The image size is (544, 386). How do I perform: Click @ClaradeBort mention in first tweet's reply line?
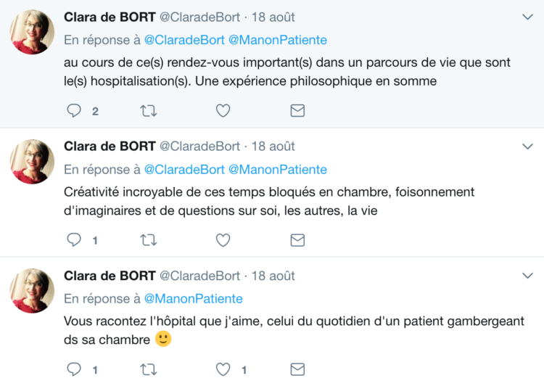184,40
